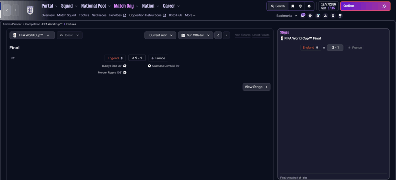Open FIFA World Cup competition dropdown

(32, 35)
